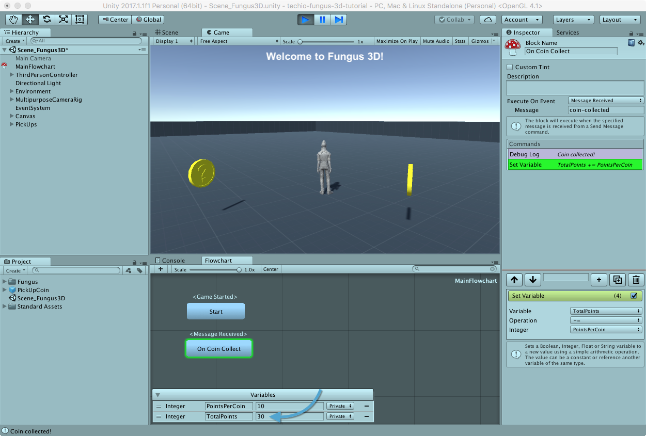Viewport: 646px width, 436px height.
Task: Add a new command with plus button
Action: pyautogui.click(x=599, y=280)
